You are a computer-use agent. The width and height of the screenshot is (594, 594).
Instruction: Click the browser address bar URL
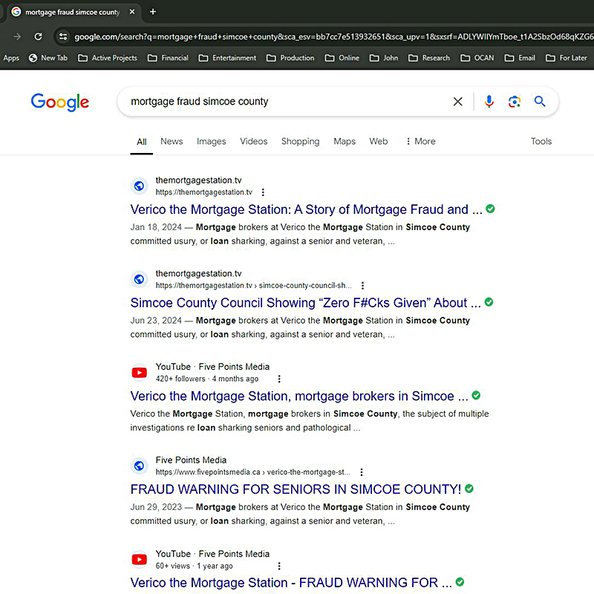(x=333, y=36)
